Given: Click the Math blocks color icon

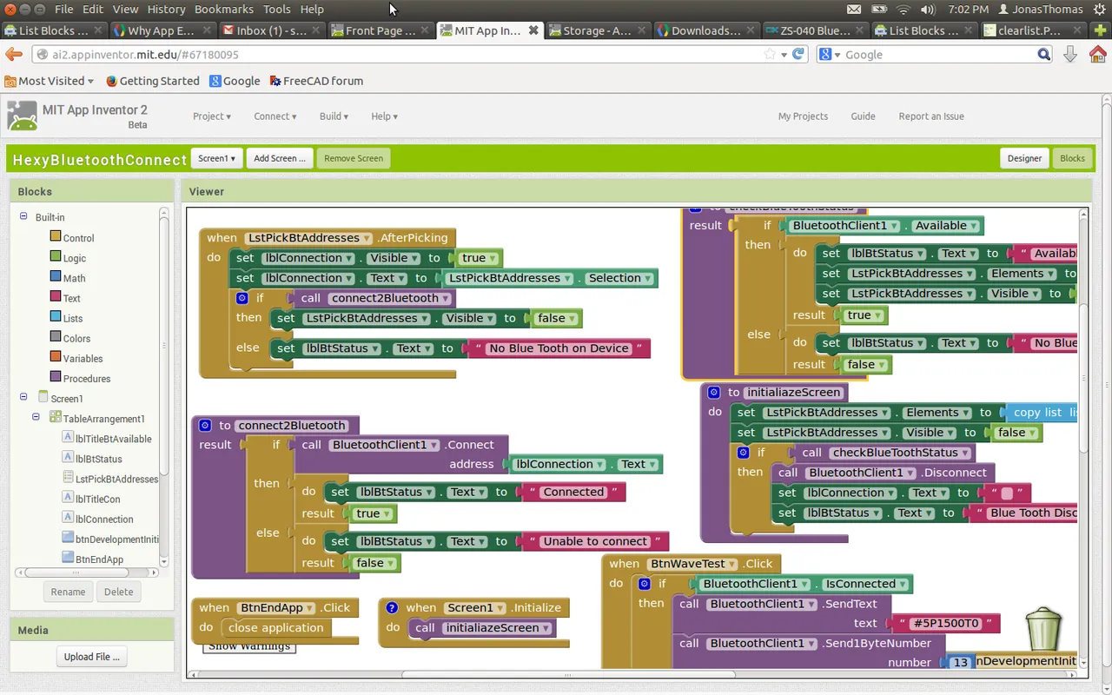Looking at the screenshot, I should [x=56, y=276].
